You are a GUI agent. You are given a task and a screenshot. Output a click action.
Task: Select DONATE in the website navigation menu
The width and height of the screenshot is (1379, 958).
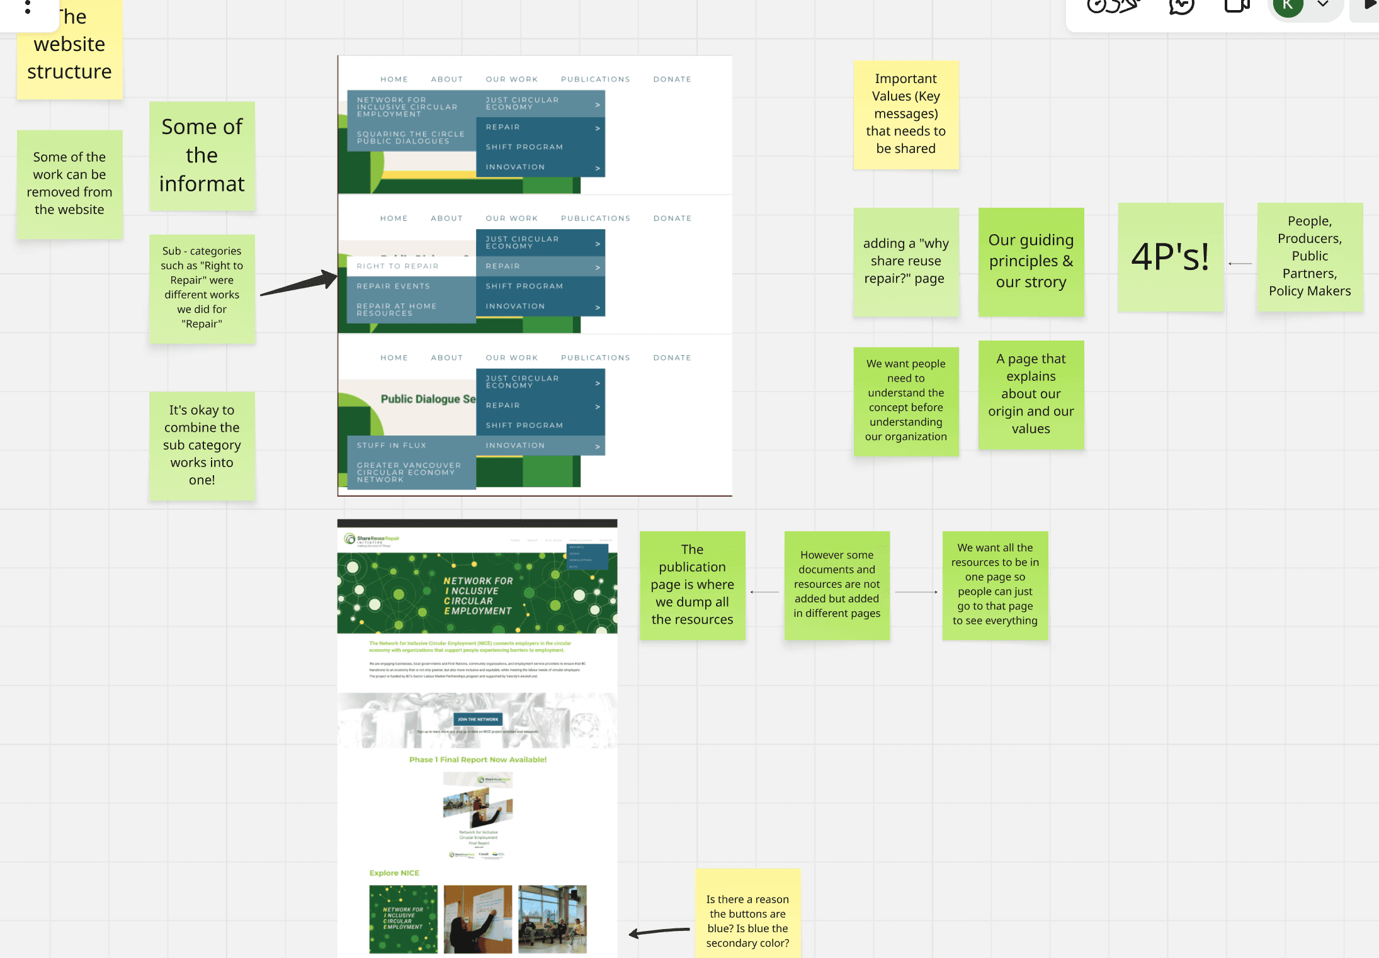coord(671,79)
